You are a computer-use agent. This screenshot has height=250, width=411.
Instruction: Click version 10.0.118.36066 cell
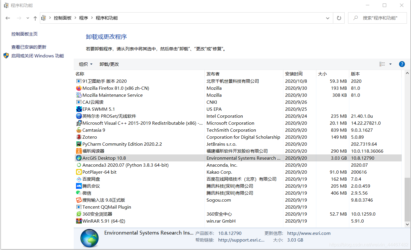tap(367, 151)
